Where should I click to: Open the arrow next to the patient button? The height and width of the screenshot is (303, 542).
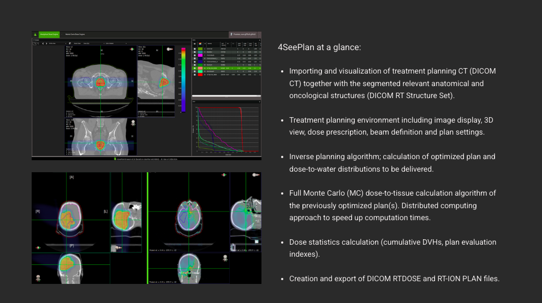click(x=259, y=34)
